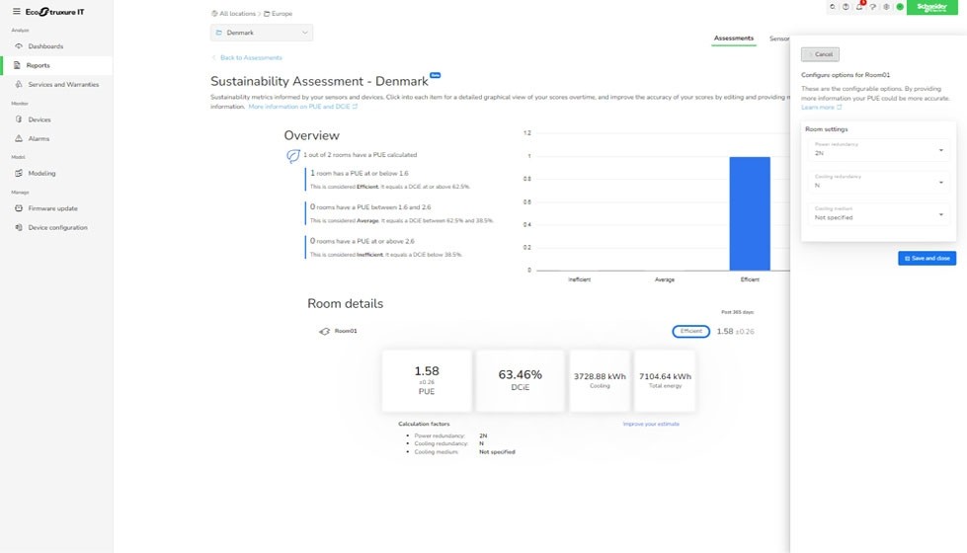Open Device configuration in the sidebar

click(x=57, y=228)
